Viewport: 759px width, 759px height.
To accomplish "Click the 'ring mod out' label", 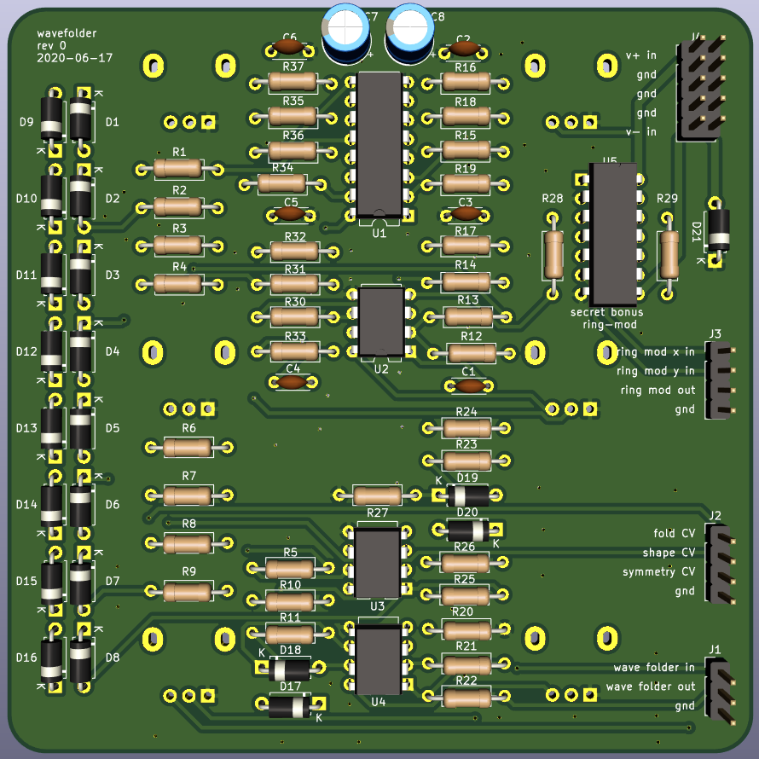I will coord(658,390).
